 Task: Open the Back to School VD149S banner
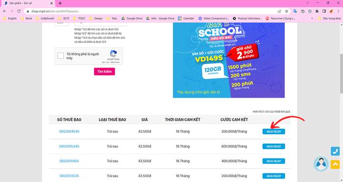(229, 60)
